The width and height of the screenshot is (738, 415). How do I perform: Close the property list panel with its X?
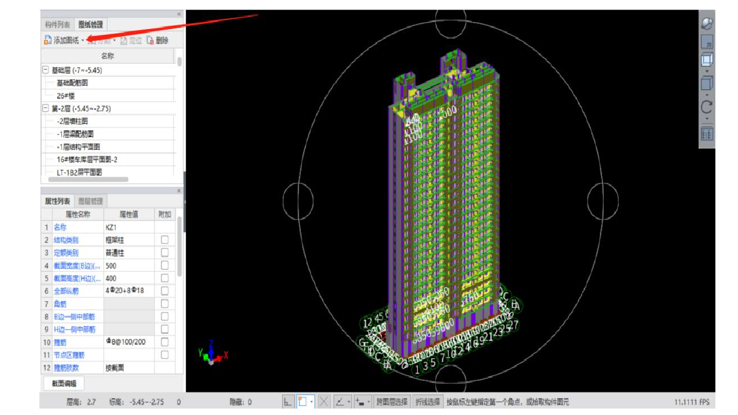pyautogui.click(x=179, y=191)
